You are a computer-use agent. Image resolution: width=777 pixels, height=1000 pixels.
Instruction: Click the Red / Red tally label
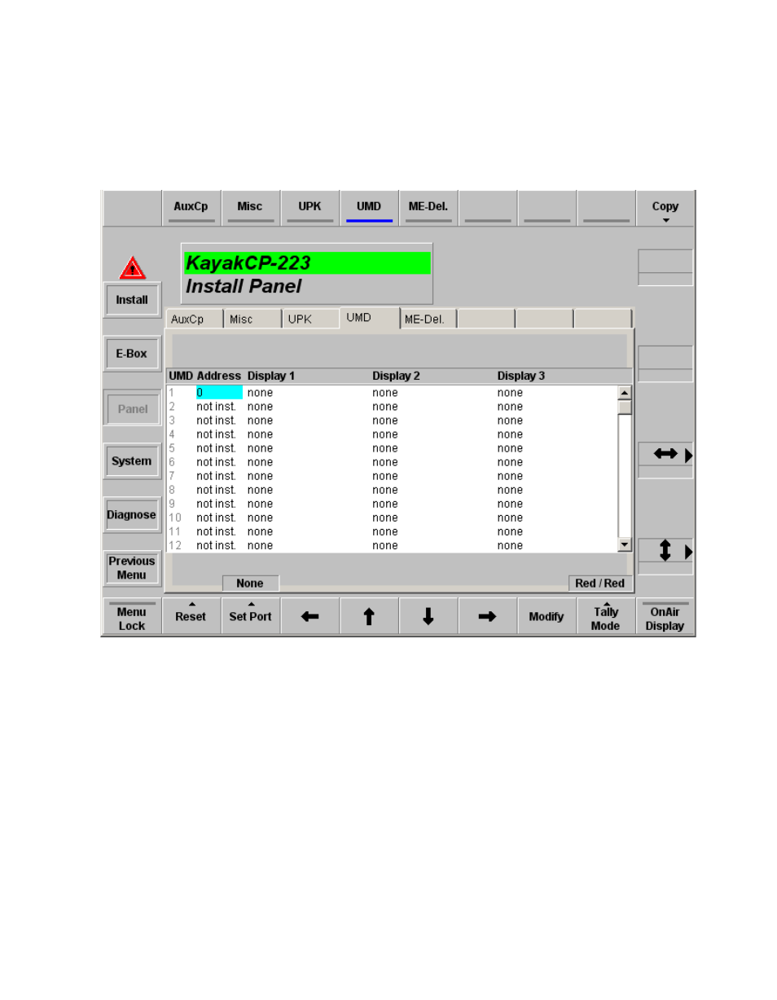point(600,584)
